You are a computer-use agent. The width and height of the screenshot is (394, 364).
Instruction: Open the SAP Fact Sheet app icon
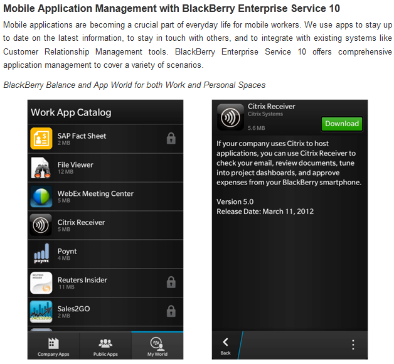click(41, 138)
